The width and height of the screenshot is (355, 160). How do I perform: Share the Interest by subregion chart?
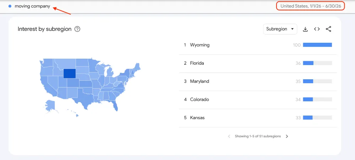[x=328, y=29]
